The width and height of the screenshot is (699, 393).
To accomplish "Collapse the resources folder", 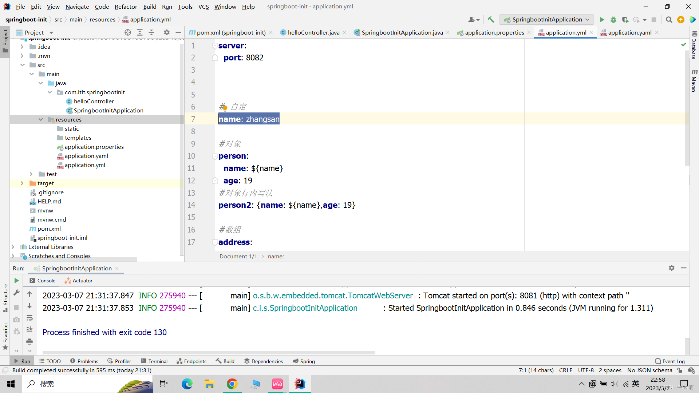I will point(41,119).
